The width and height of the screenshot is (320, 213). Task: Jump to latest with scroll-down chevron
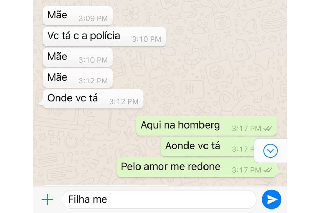tap(270, 151)
